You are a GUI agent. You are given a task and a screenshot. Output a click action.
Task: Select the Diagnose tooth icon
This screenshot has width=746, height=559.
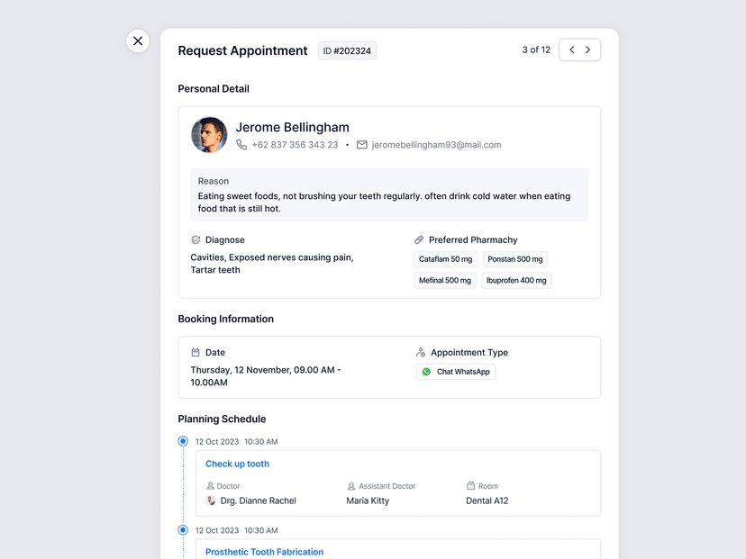pyautogui.click(x=196, y=239)
